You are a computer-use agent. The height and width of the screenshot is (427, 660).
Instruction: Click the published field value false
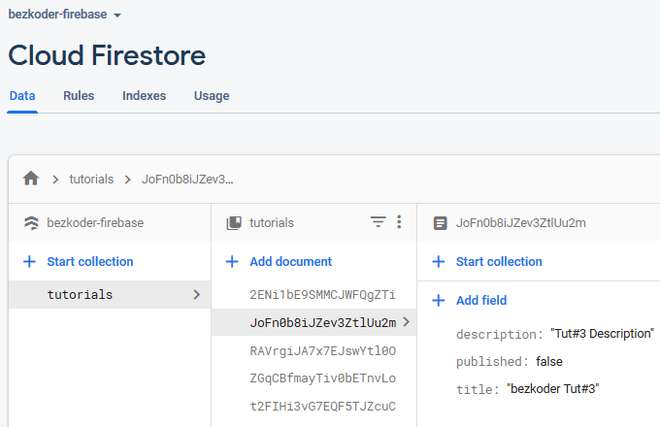click(549, 361)
